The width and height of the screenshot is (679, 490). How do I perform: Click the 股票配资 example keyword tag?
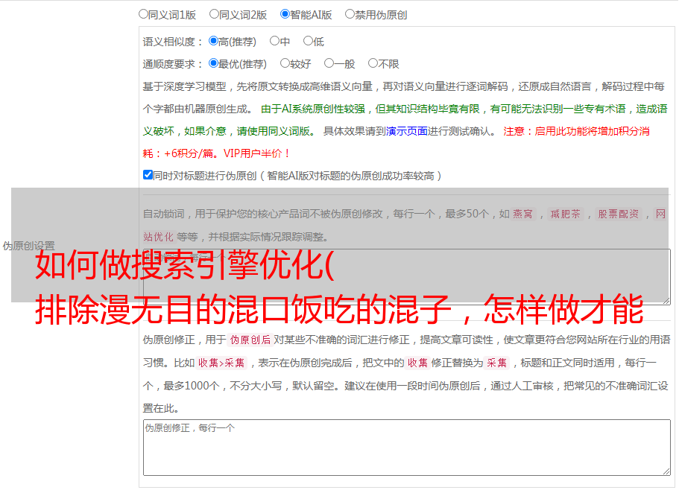pos(618,214)
